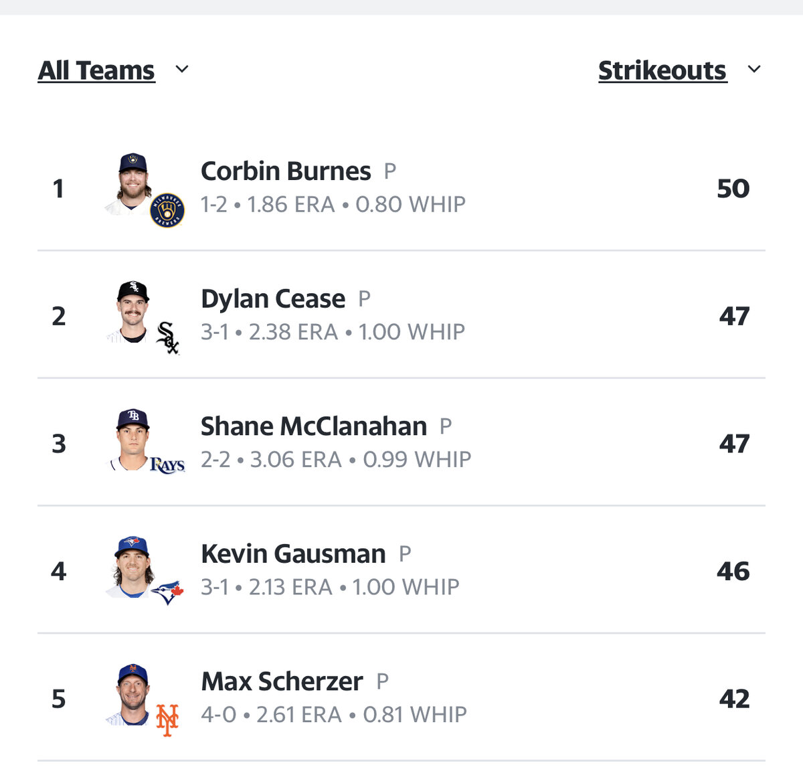Click Corbin Burnes strikeout total 50

click(x=733, y=189)
